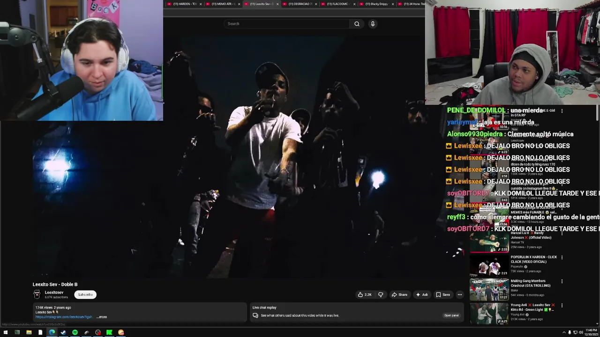600x337 pixels.
Task: Switch to DEGRACIAO browser tab
Action: coord(300,4)
